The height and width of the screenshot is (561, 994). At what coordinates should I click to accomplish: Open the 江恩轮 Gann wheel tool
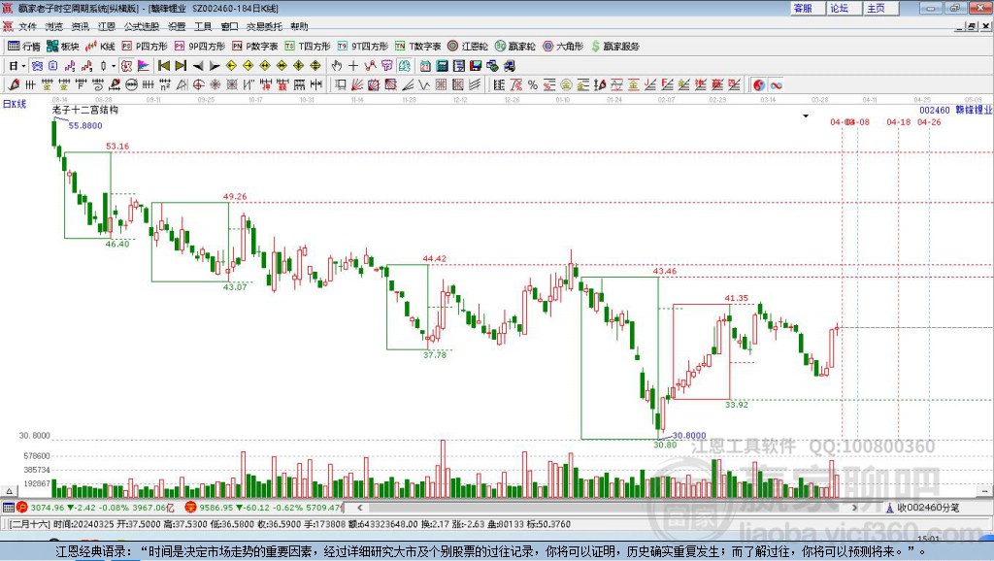[467, 47]
